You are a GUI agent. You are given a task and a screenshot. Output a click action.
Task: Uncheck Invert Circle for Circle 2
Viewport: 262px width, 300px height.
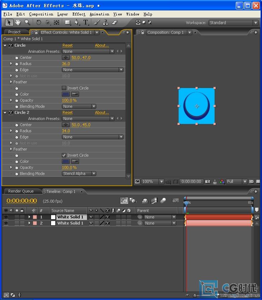click(64, 155)
